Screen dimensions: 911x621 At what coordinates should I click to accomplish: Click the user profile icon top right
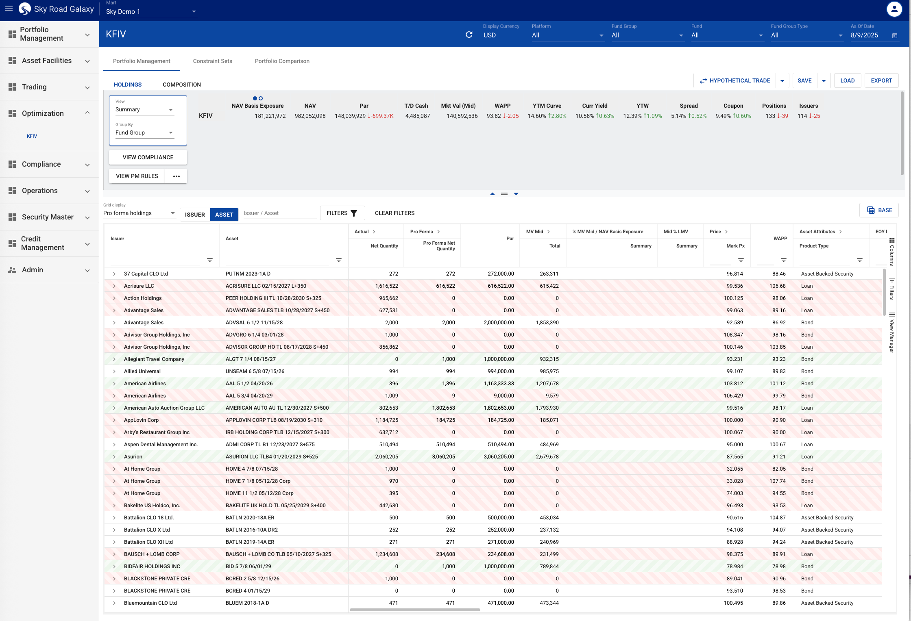pyautogui.click(x=894, y=9)
